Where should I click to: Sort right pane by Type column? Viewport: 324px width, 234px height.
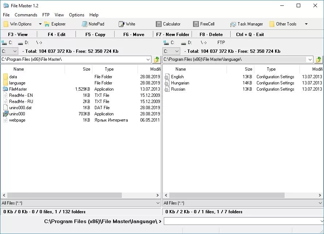point(277,69)
